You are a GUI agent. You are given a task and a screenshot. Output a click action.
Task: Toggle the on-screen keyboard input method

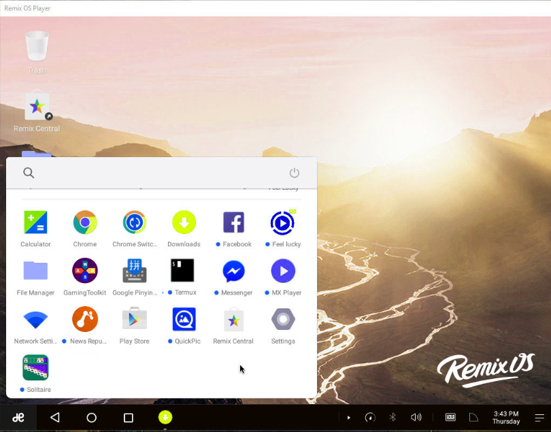[450, 417]
